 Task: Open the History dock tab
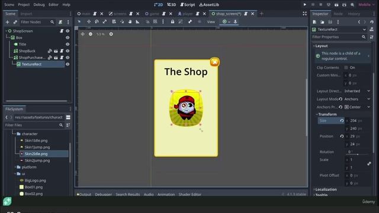(x=354, y=14)
